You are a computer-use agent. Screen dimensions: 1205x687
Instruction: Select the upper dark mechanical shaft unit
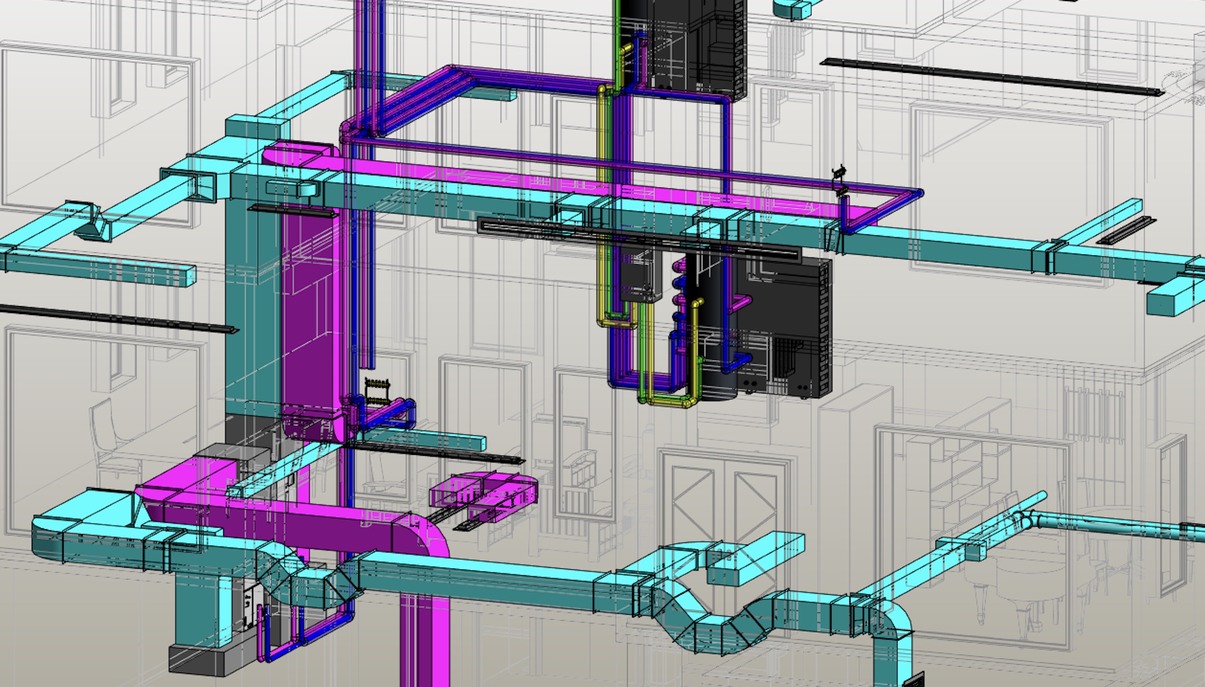pyautogui.click(x=686, y=47)
